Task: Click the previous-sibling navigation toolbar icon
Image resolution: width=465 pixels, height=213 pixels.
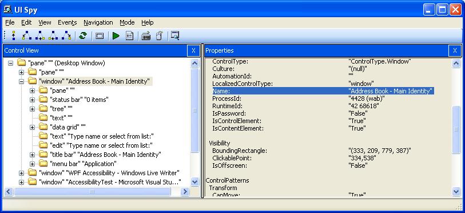Action: click(53, 36)
